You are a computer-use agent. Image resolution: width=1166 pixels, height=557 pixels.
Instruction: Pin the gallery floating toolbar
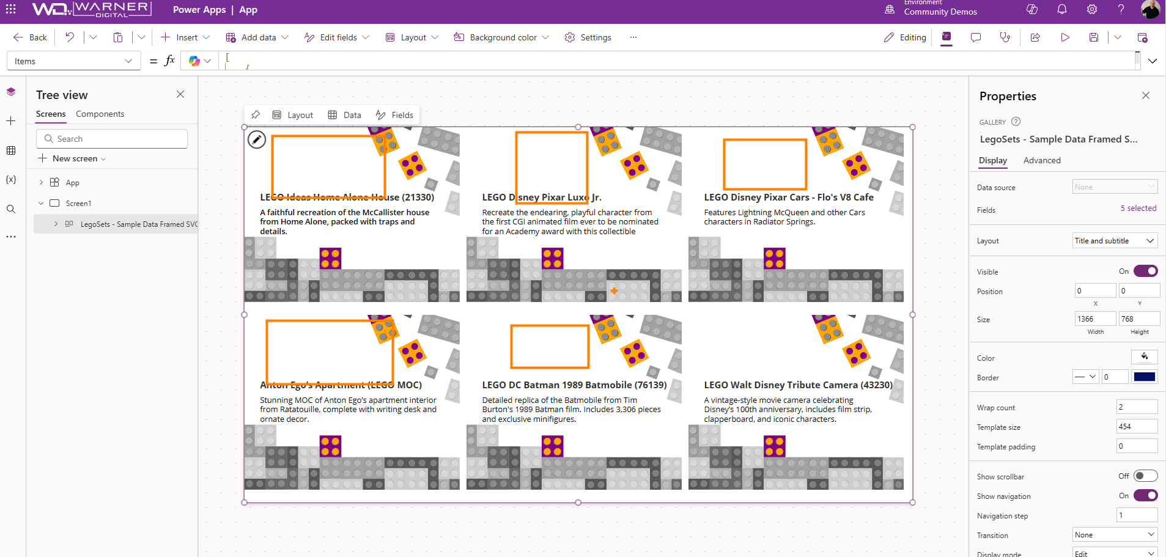click(x=256, y=115)
